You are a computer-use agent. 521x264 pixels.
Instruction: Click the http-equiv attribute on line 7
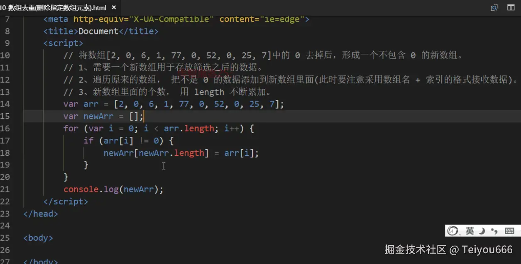[x=98, y=19]
